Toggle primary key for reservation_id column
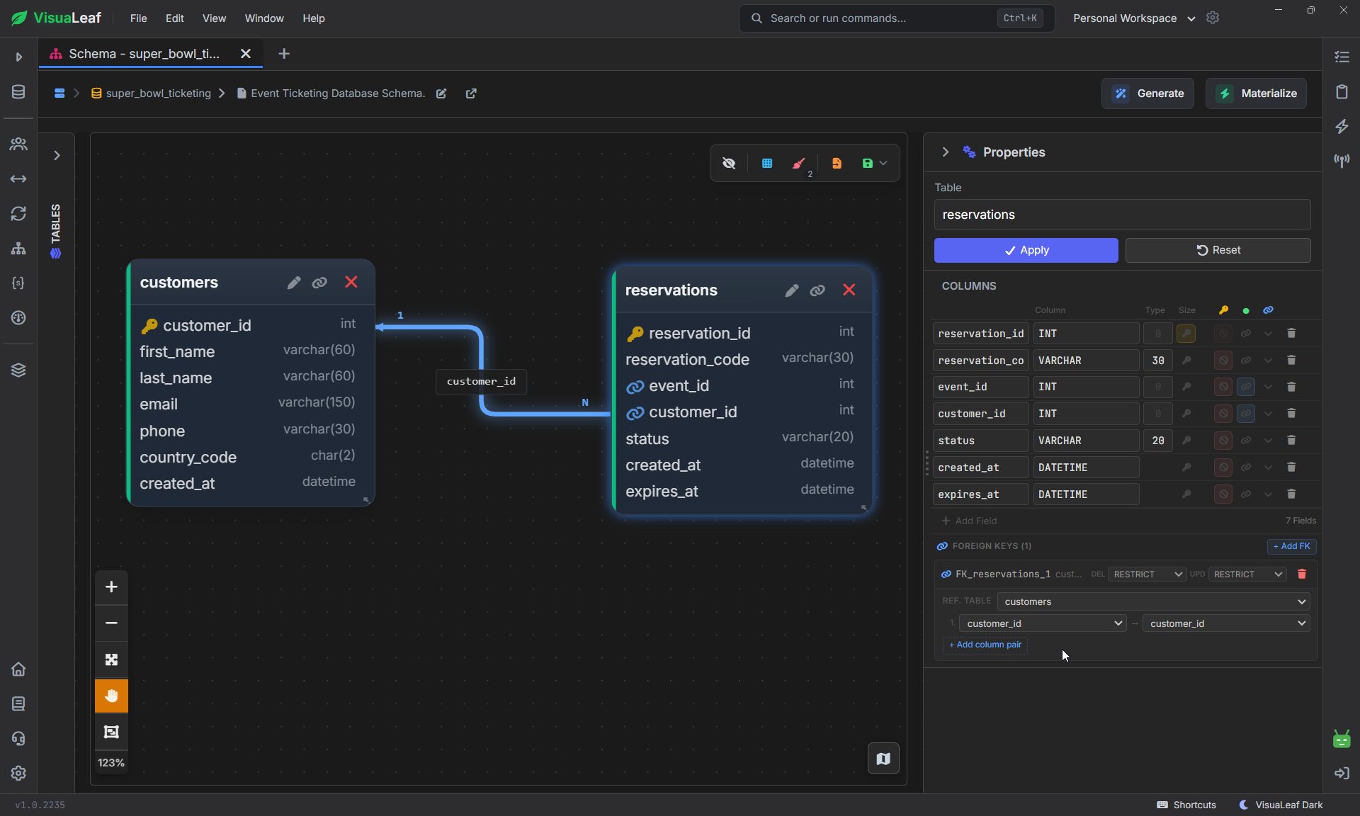Viewport: 1360px width, 816px height. [x=1186, y=333]
